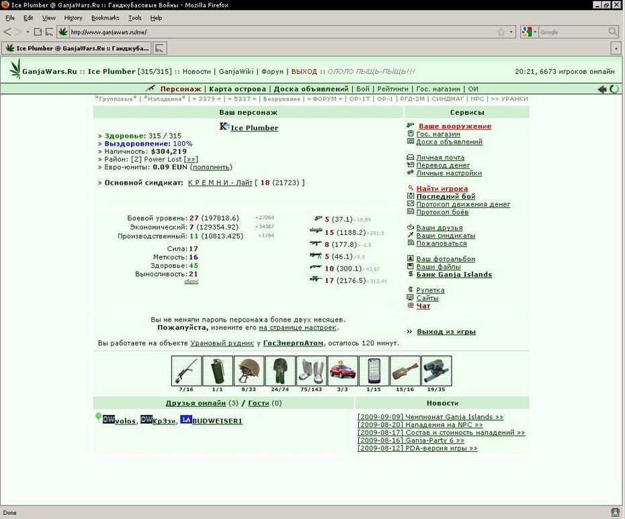The height and width of the screenshot is (519, 625).
Task: Open the helmet item showing 8/33
Action: pyautogui.click(x=249, y=371)
